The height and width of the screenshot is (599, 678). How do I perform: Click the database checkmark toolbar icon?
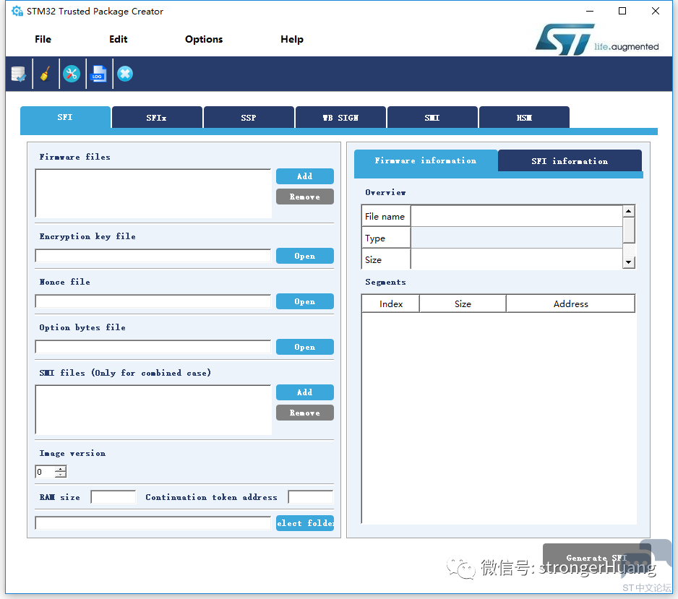pyautogui.click(x=18, y=74)
